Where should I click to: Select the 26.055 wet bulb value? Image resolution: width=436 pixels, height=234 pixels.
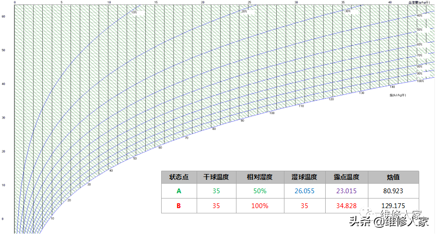coord(305,191)
